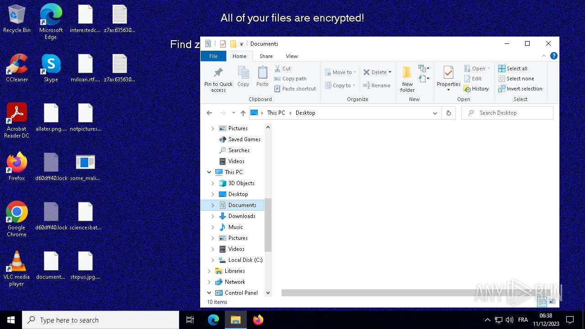Screen dimensions: 585x329
Task: Go up one folder level arrow
Action: pos(243,113)
